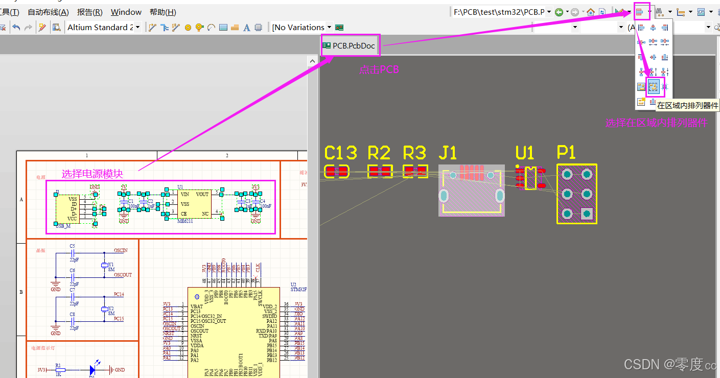Choose Align Right in alignment palette
Image resolution: width=720 pixels, height=378 pixels.
[665, 28]
